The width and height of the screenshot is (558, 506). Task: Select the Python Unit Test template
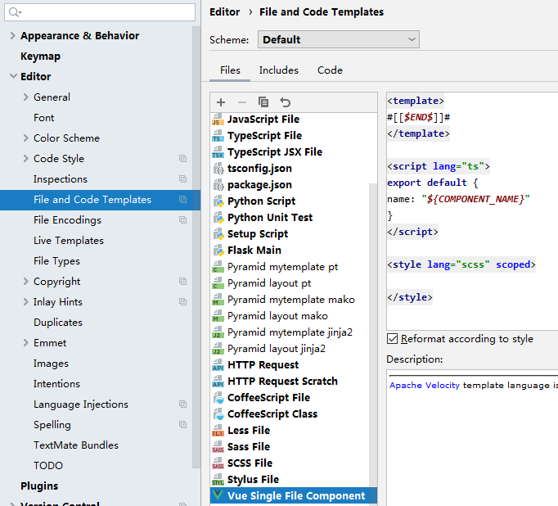click(270, 218)
